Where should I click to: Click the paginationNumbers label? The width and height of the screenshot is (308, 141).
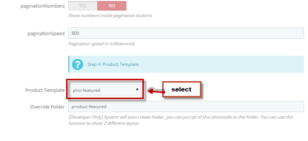(x=42, y=6)
